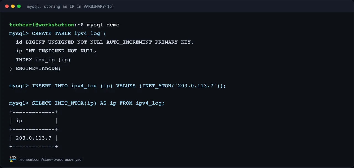Click the result value 203.0.113.7 in the table
This screenshot has height=168, width=354.
33,138
